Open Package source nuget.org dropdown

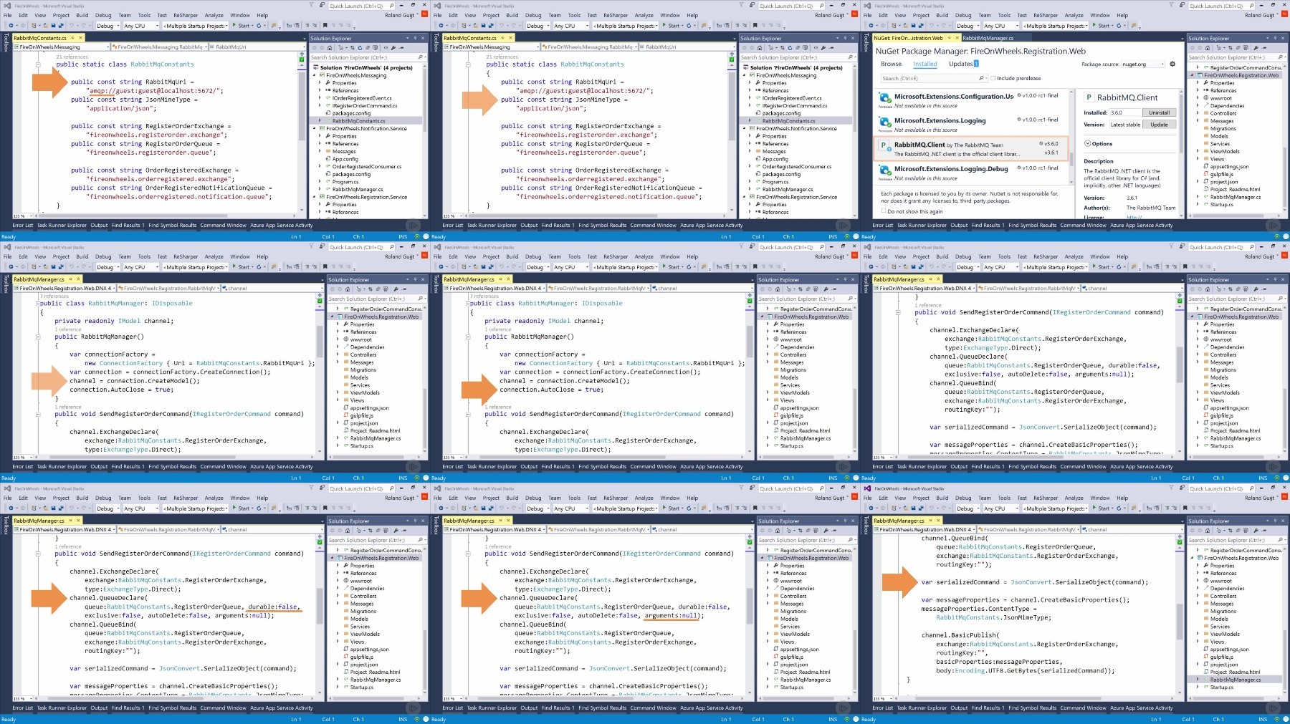tap(1142, 64)
